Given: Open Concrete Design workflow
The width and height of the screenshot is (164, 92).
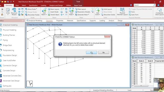Looking at the screenshot, I should tap(9, 71).
